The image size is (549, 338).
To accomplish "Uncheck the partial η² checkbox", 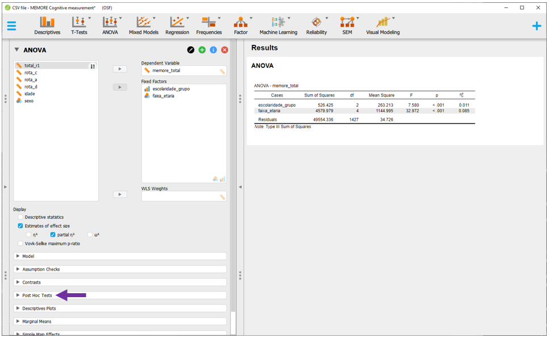I will tap(53, 234).
